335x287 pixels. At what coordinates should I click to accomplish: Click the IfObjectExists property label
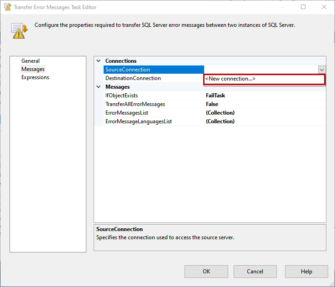(121, 96)
